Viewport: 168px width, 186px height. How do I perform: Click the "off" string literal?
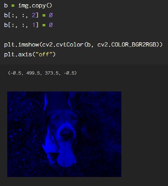pos(44,54)
